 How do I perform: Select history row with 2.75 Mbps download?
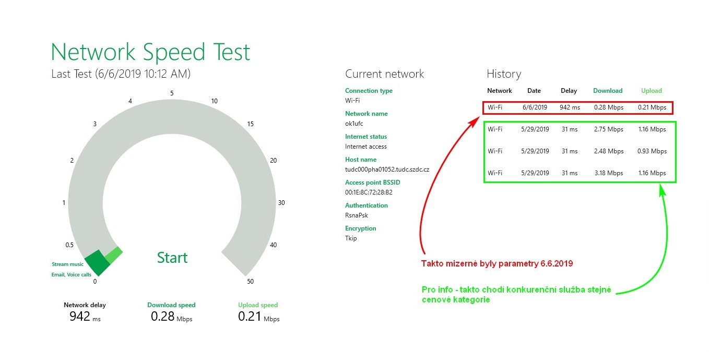[x=576, y=129]
